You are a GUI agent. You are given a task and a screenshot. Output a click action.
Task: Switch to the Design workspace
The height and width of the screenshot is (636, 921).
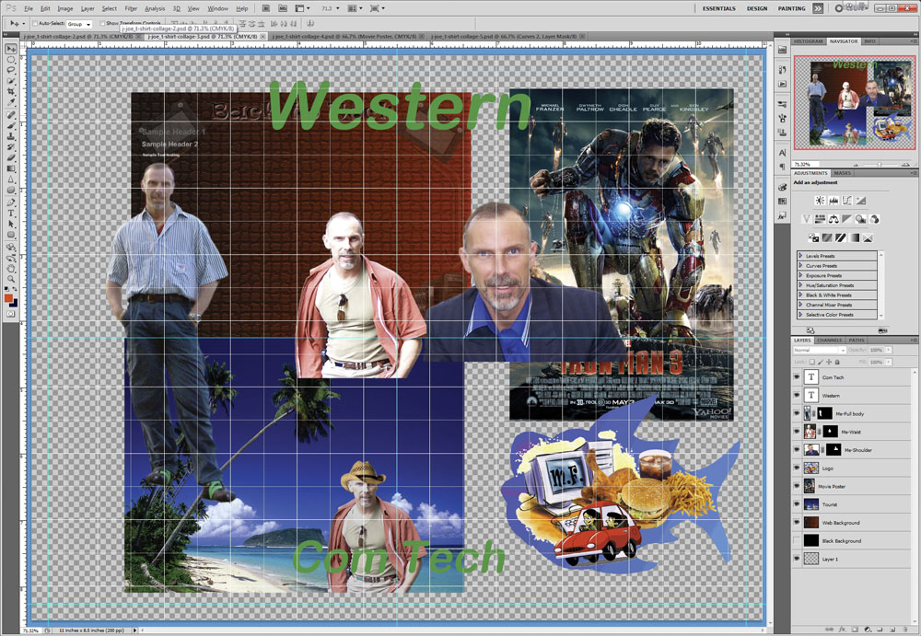pyautogui.click(x=756, y=8)
